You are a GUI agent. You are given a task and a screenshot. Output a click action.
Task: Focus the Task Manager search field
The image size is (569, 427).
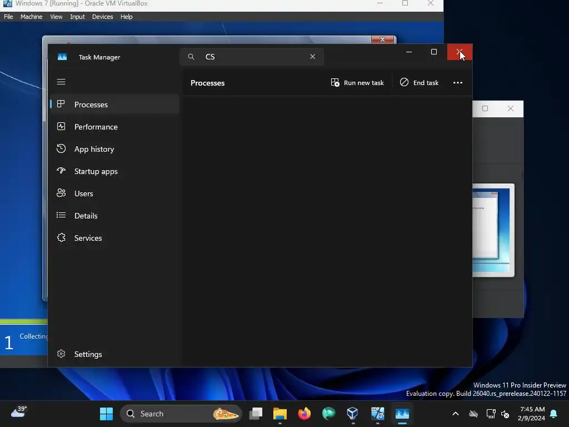click(x=252, y=57)
